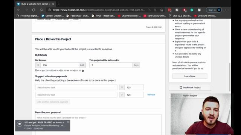Click the Project ID text
241x135 pixels.
[154, 27]
